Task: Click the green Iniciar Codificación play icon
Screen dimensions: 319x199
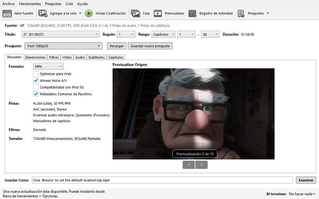Action: [x=89, y=13]
